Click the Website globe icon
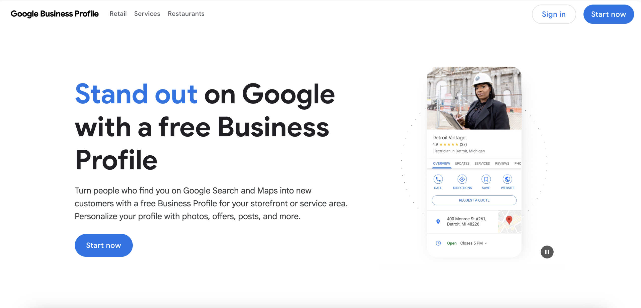Screen dimensions: 641x308 click(507, 179)
